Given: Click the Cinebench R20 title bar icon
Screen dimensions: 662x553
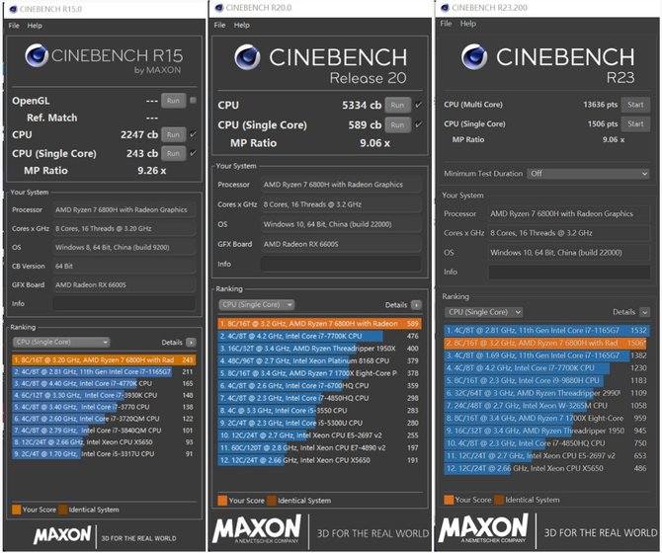Looking at the screenshot, I should 218,8.
